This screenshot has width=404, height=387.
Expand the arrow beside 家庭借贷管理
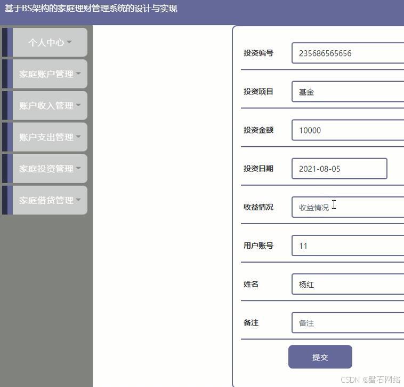[78, 200]
